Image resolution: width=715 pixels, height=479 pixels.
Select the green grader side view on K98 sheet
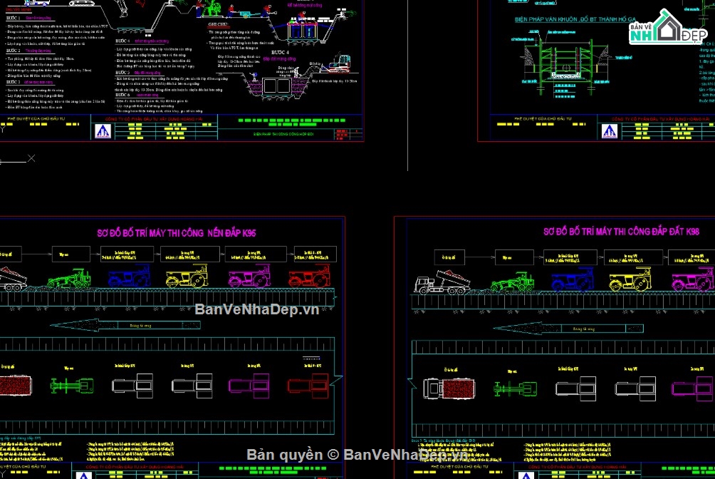click(512, 282)
